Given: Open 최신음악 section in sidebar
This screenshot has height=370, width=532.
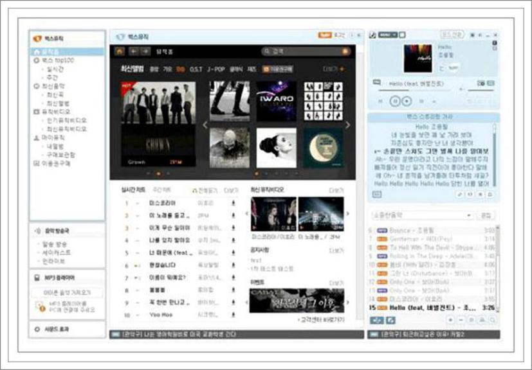Looking at the screenshot, I should [53, 86].
